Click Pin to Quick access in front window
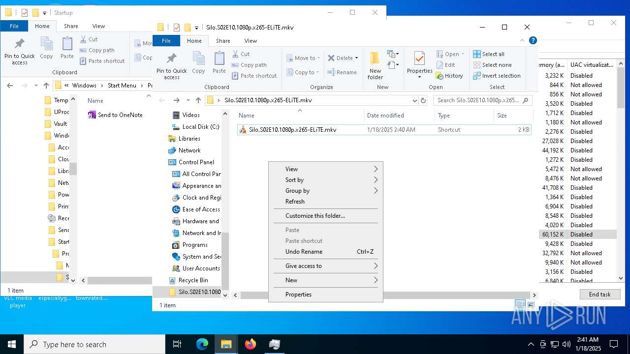Image resolution: width=630 pixels, height=354 pixels. [171, 65]
